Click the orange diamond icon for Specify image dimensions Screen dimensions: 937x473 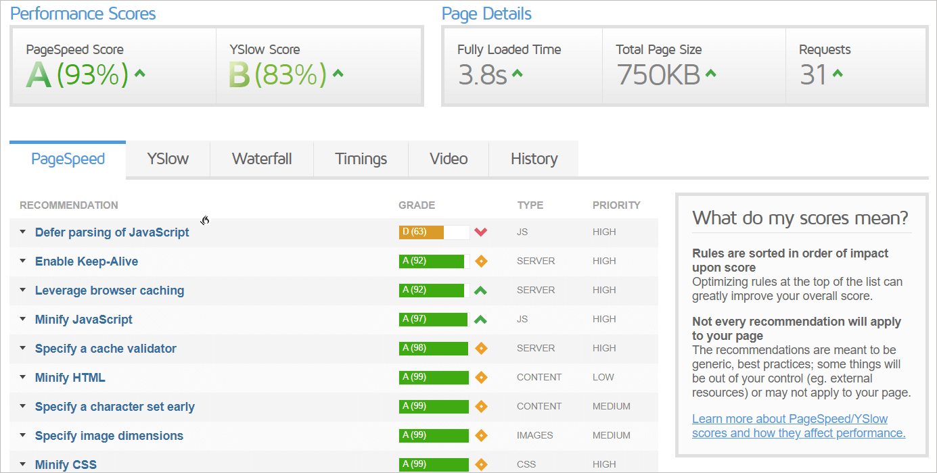(481, 436)
